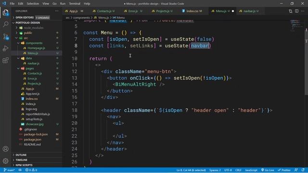The width and height of the screenshot is (308, 173).
Task: Click the main branch indicator in status bar
Action: click(x=9, y=170)
